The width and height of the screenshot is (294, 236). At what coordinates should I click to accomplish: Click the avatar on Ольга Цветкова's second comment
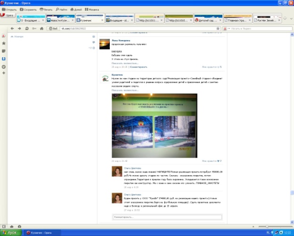click(117, 198)
